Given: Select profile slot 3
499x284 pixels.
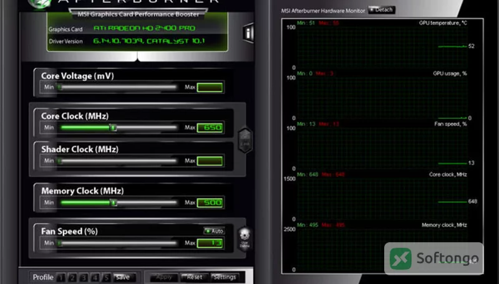Looking at the screenshot, I should pyautogui.click(x=84, y=278).
